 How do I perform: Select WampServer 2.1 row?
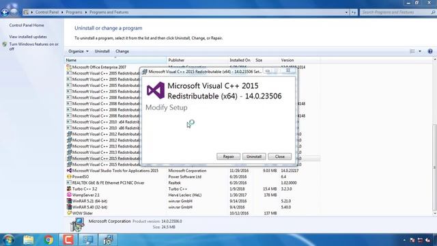click(x=193, y=195)
